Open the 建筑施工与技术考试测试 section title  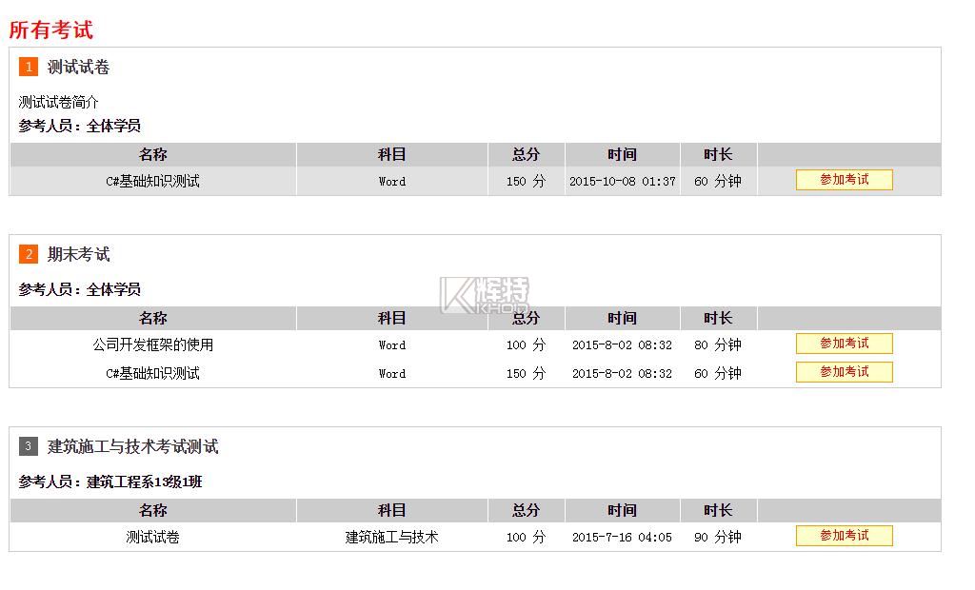point(133,446)
